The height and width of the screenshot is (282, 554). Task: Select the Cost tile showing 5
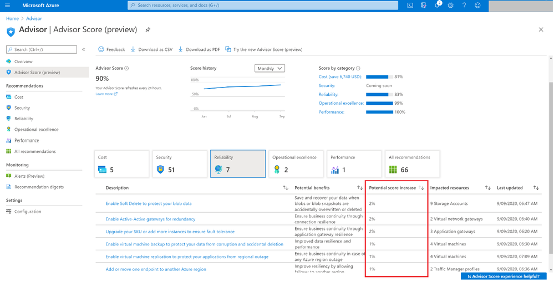click(x=121, y=164)
